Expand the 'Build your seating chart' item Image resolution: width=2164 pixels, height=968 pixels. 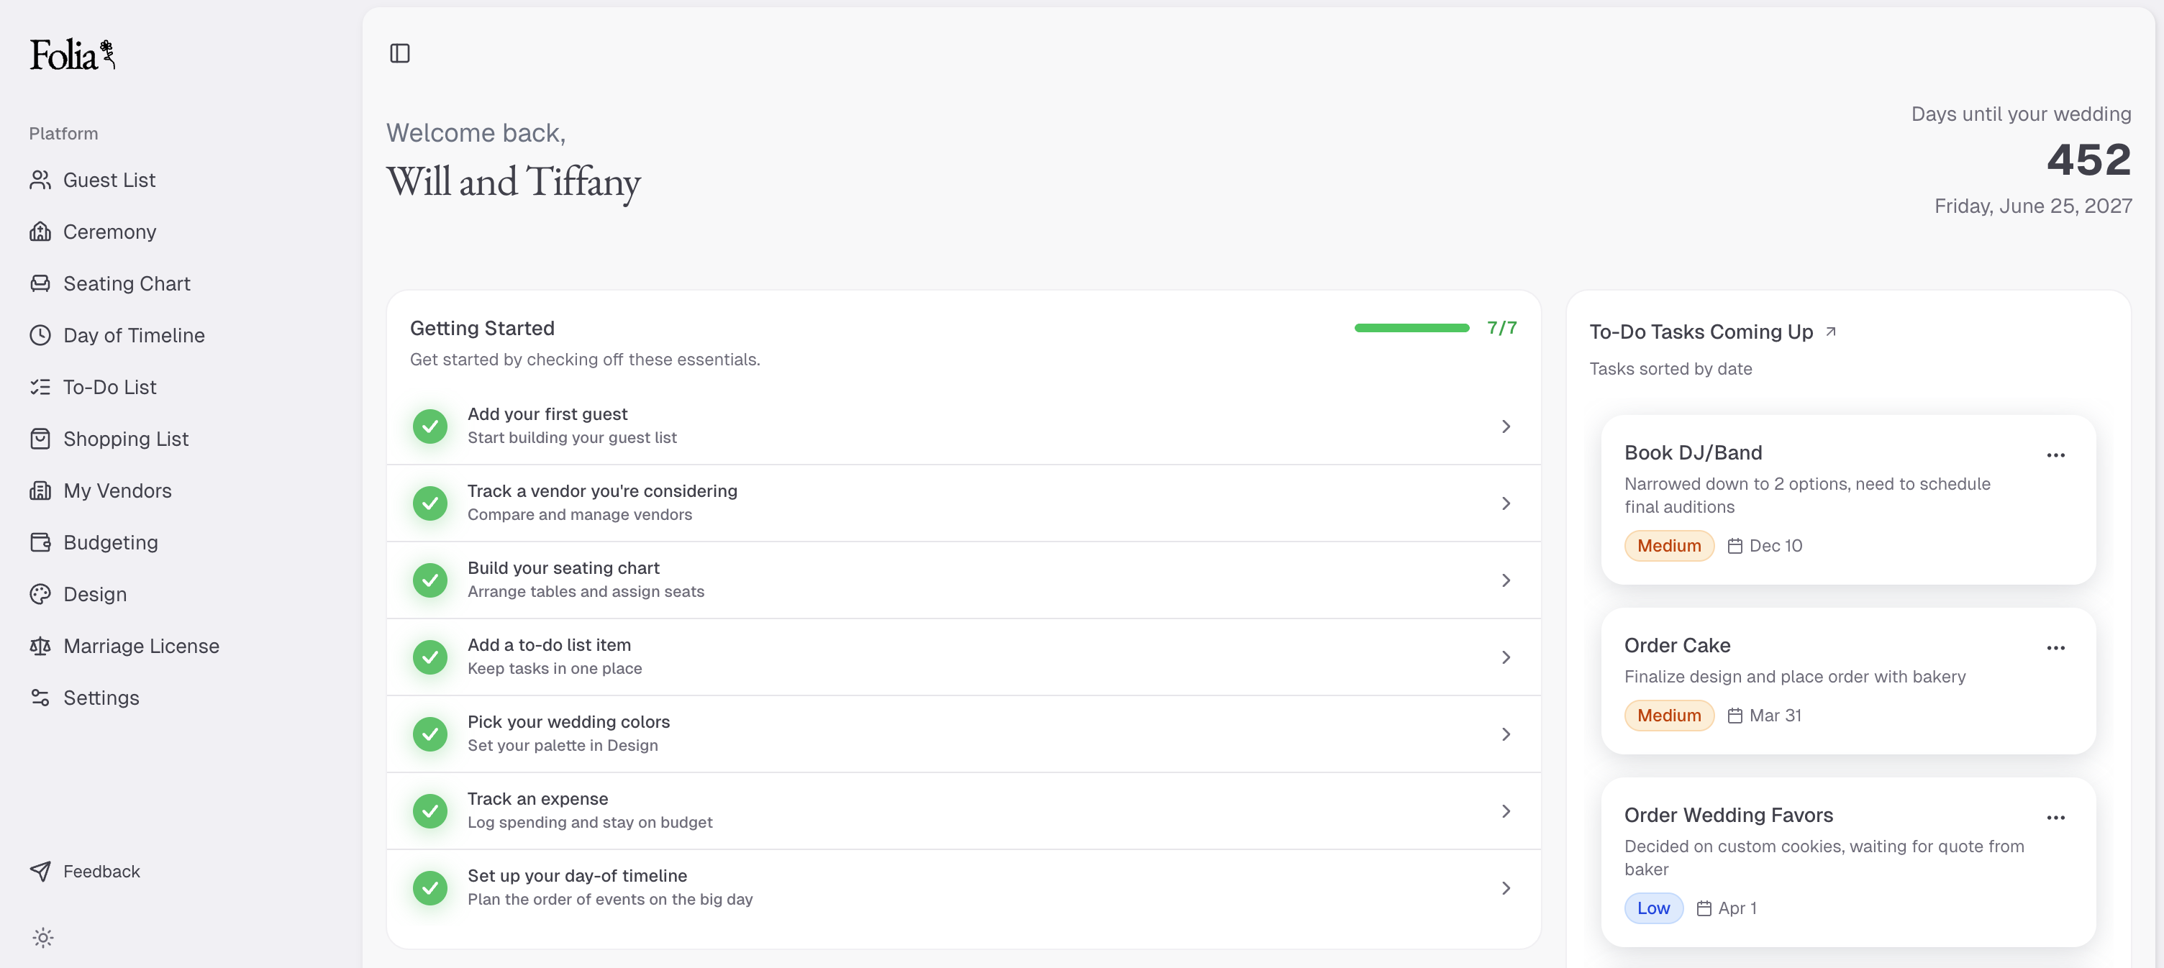pyautogui.click(x=1506, y=579)
